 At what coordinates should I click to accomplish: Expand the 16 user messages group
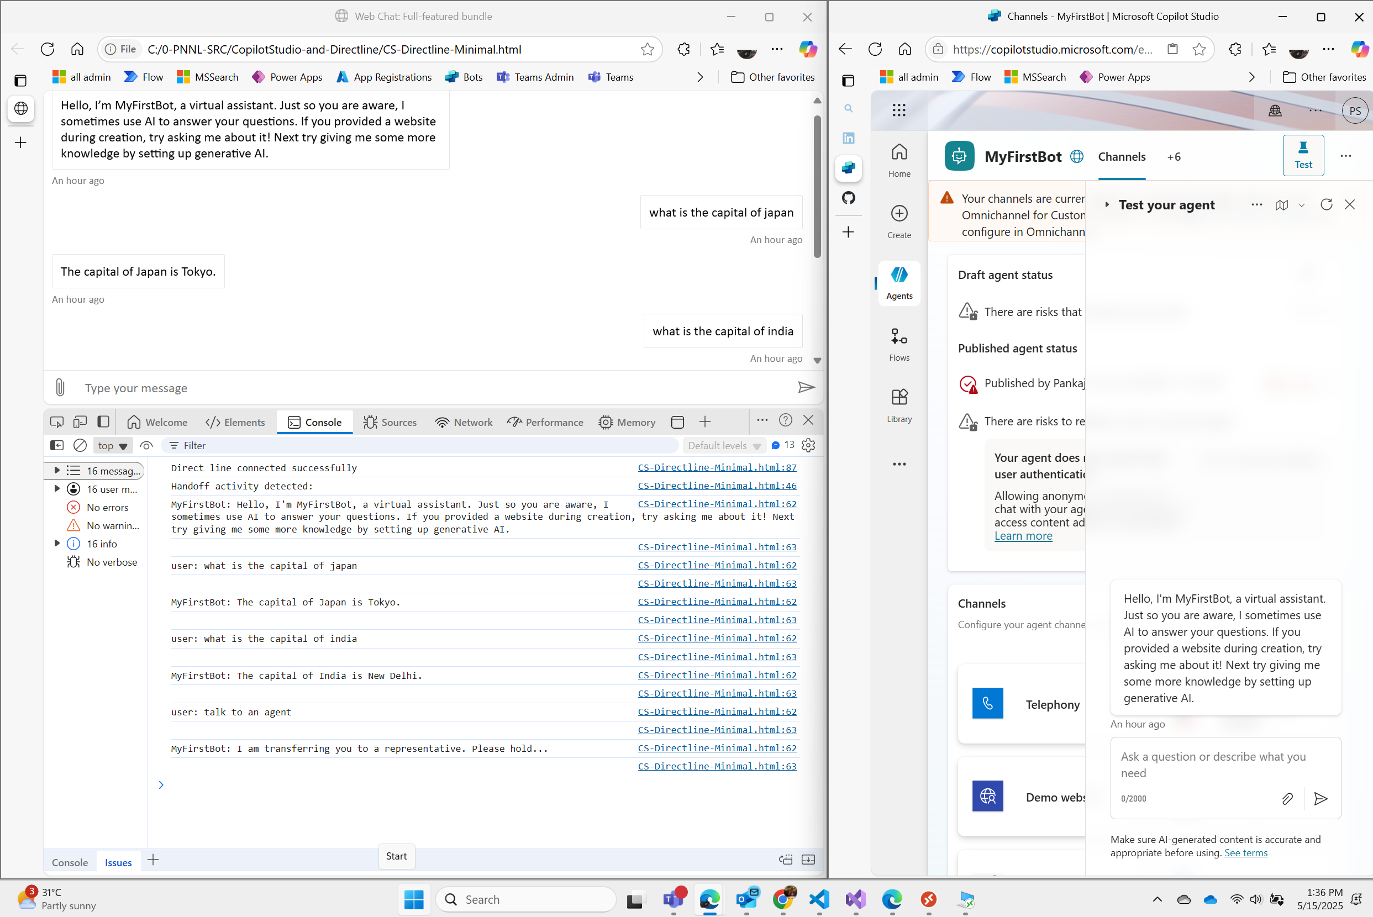(x=57, y=489)
